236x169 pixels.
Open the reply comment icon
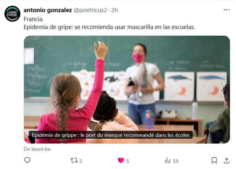pos(27,160)
